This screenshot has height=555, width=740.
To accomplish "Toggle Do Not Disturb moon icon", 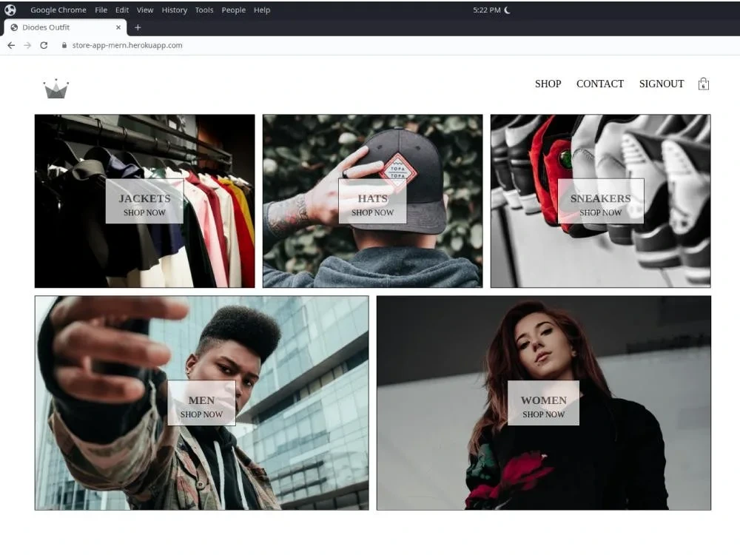I will click(505, 10).
